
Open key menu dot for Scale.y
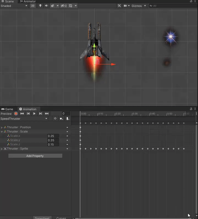click(x=67, y=140)
